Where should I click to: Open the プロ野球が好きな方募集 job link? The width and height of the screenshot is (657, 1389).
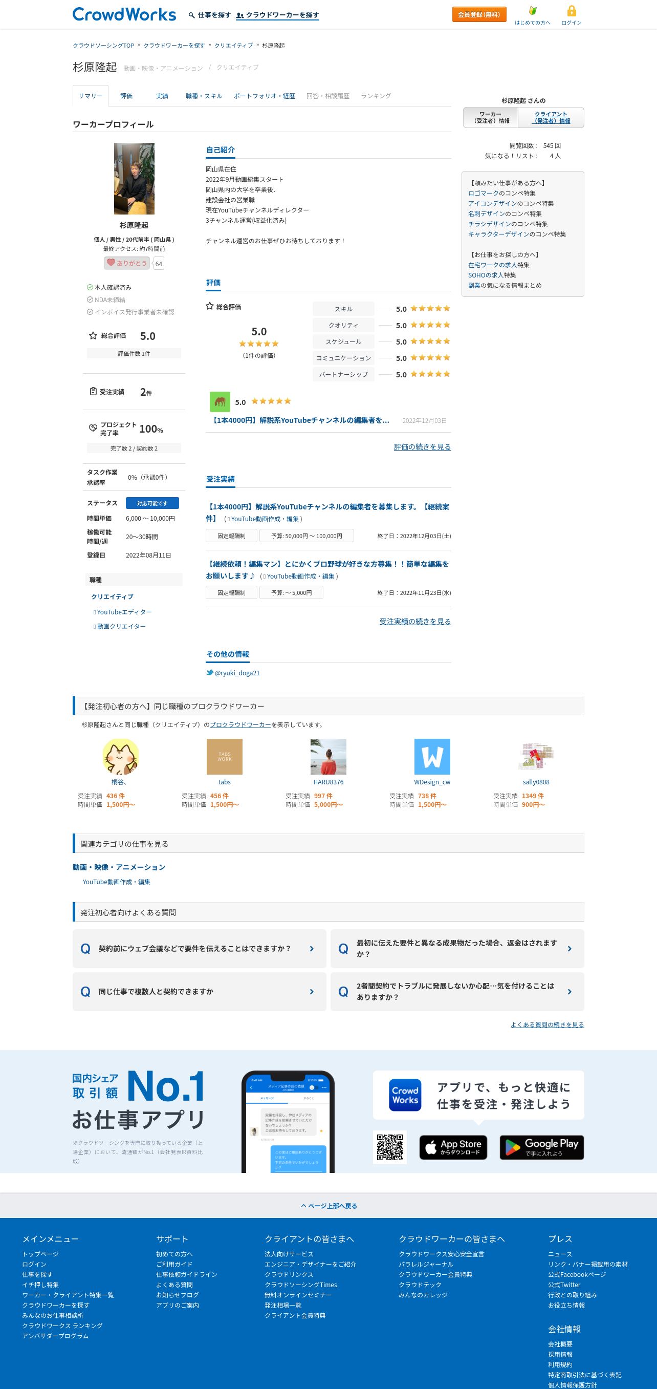click(327, 569)
